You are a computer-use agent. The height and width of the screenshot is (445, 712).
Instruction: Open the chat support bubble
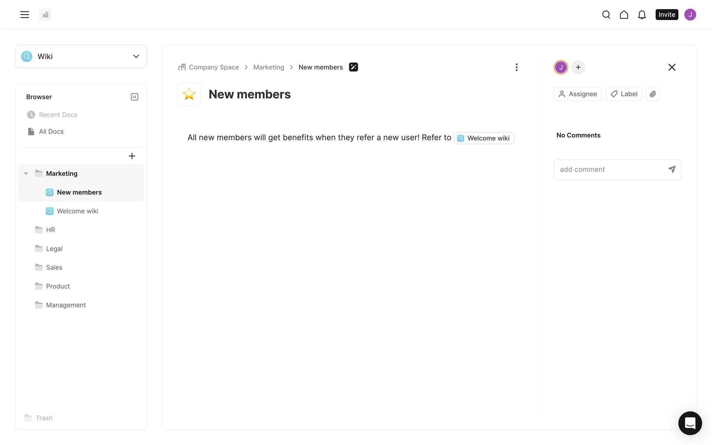(x=690, y=423)
